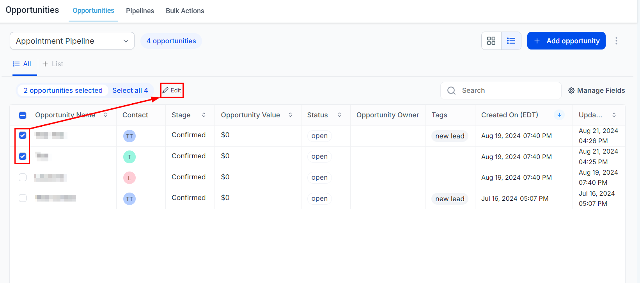Sort by the Status column
This screenshot has width=640, height=283.
[x=339, y=115]
